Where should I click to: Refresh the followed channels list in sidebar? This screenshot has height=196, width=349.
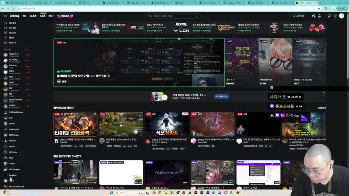25,49
